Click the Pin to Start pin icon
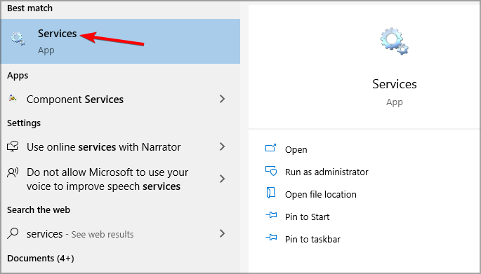481x274 pixels. [x=271, y=215]
